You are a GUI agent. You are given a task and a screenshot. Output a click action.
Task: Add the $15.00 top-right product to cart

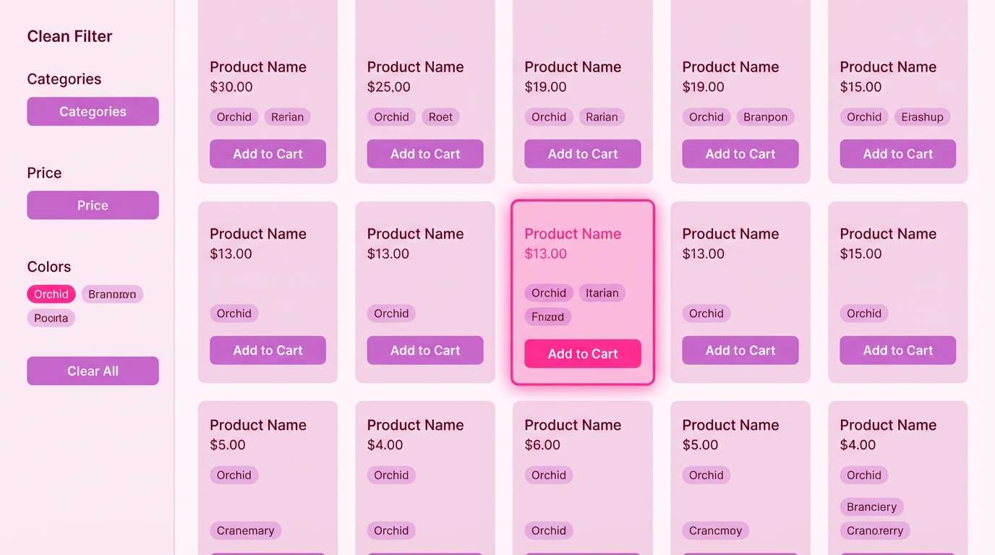(897, 154)
